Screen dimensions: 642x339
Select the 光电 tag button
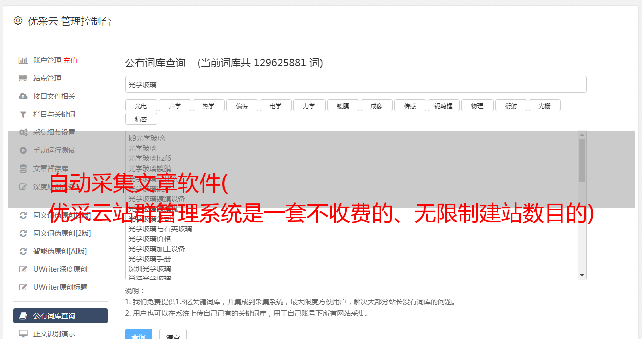pos(141,105)
